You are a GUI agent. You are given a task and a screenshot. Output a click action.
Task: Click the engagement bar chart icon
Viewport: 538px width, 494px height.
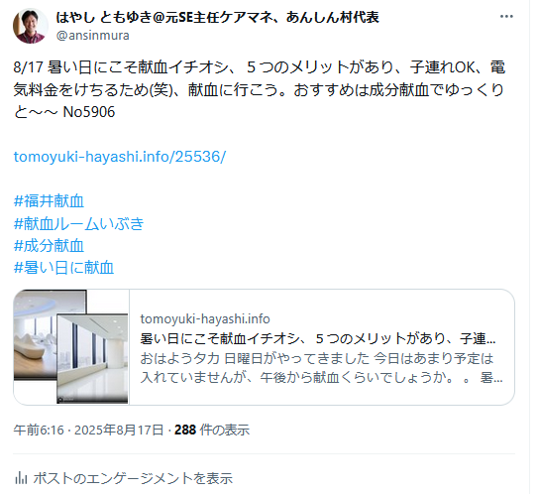[21, 477]
